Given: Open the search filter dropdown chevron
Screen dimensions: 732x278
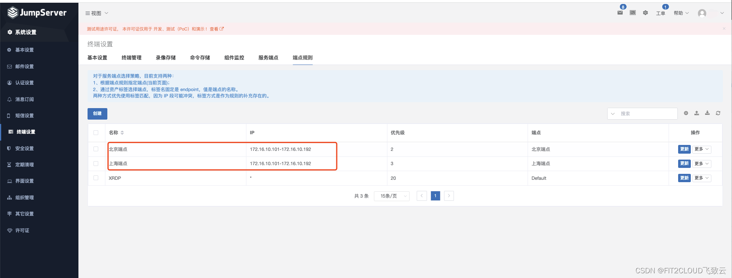Looking at the screenshot, I should pos(613,114).
